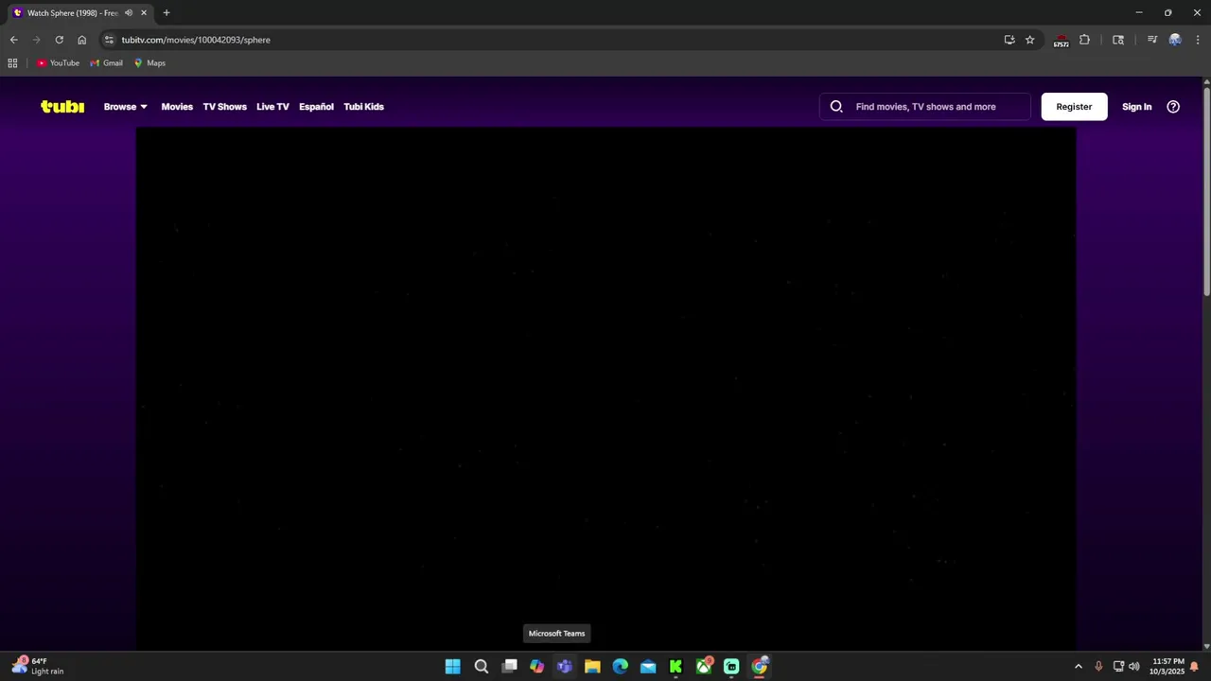Open the Maps bookmark

[x=149, y=63]
